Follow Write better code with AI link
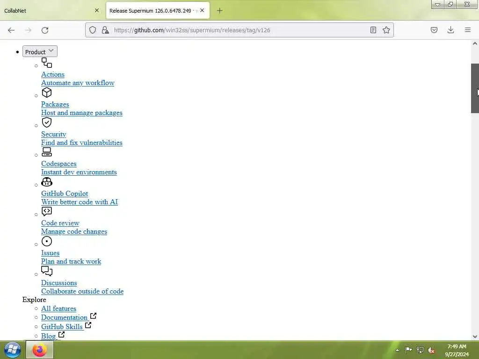Image resolution: width=479 pixels, height=359 pixels. (80, 202)
